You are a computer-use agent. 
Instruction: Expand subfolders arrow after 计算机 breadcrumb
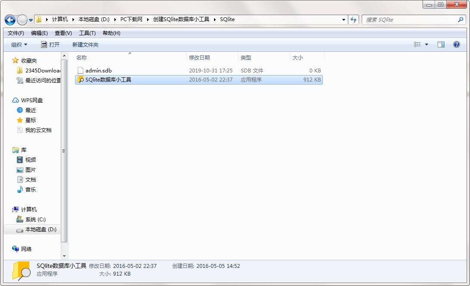click(73, 20)
